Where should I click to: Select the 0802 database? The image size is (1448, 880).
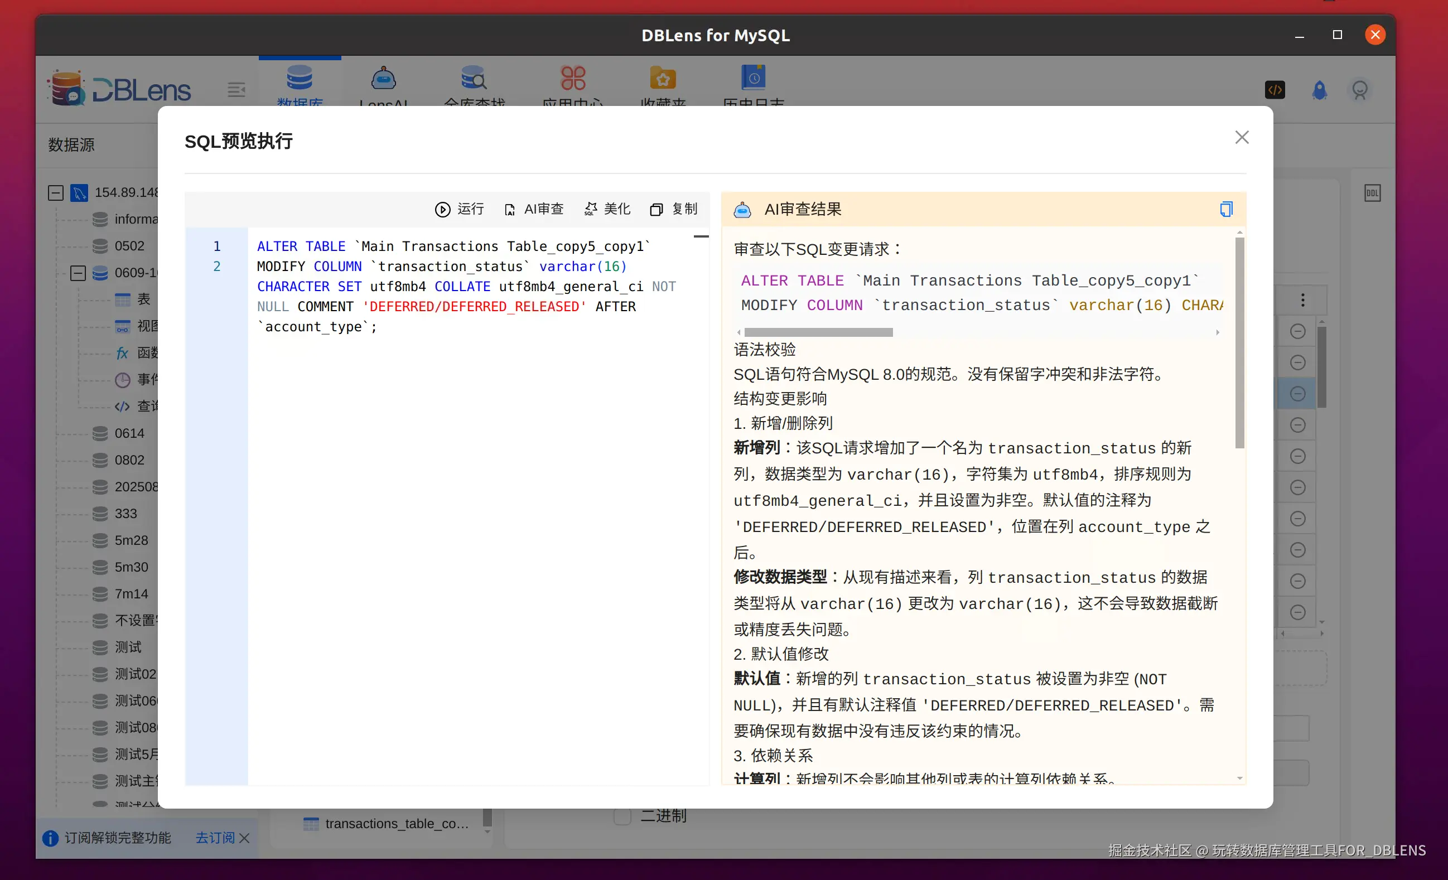coord(129,460)
